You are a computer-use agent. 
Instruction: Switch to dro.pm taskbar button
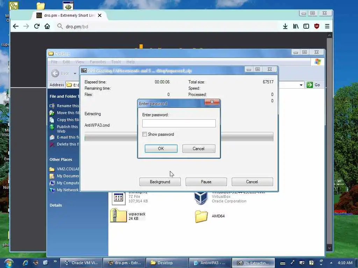(124, 263)
